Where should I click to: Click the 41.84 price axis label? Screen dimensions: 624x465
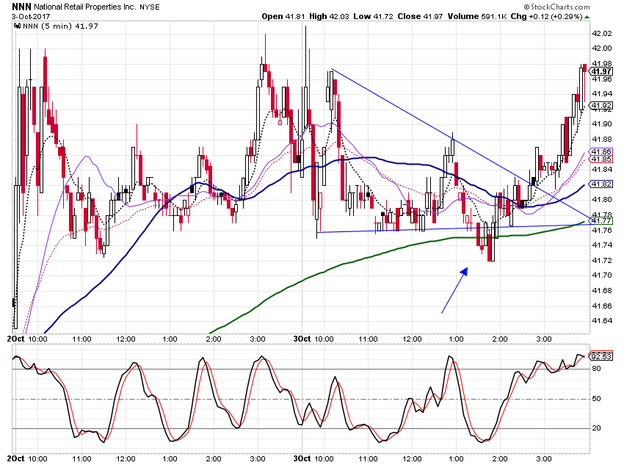pos(602,170)
